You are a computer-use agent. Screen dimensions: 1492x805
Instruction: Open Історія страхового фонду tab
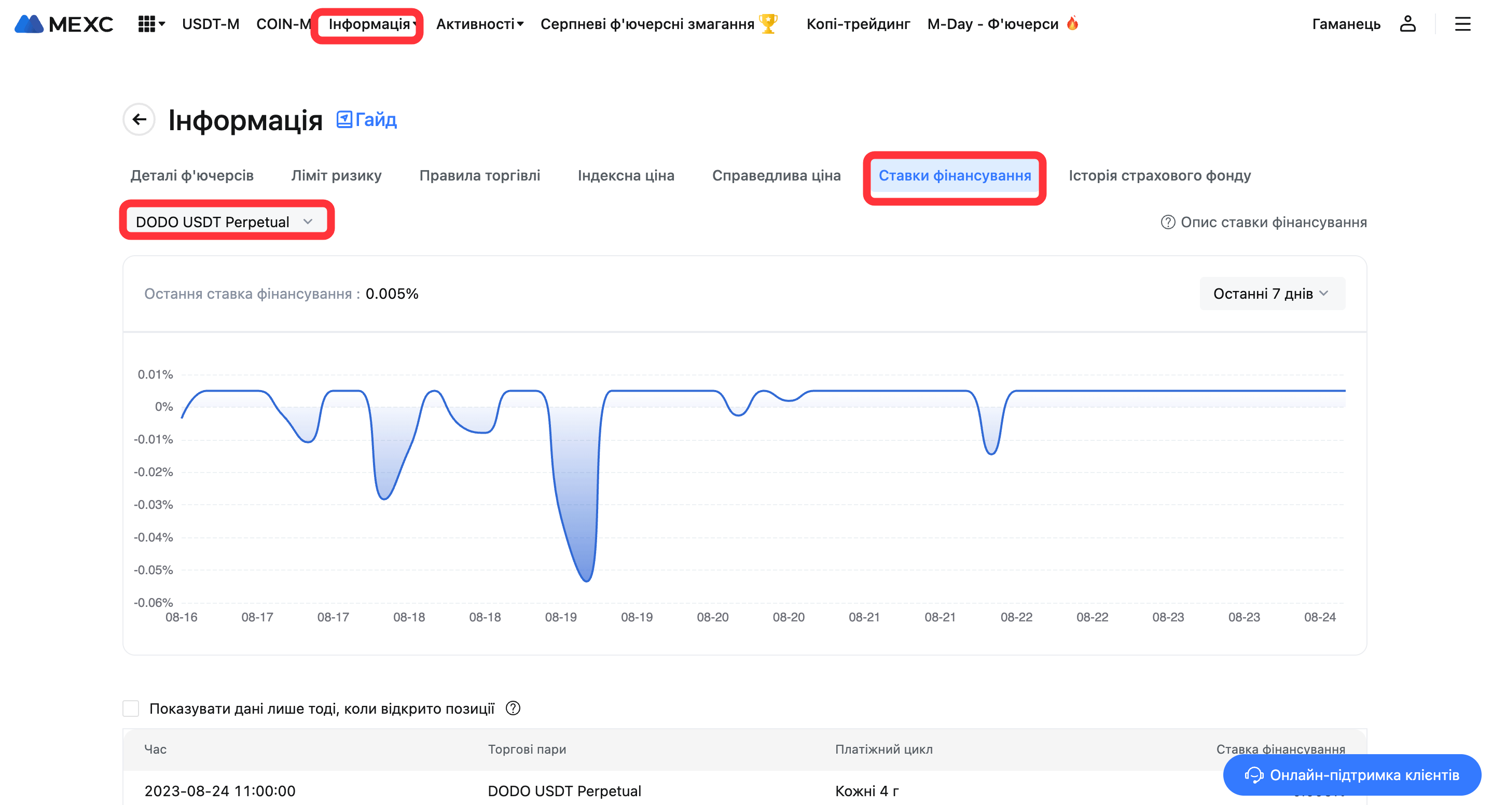click(x=1159, y=175)
